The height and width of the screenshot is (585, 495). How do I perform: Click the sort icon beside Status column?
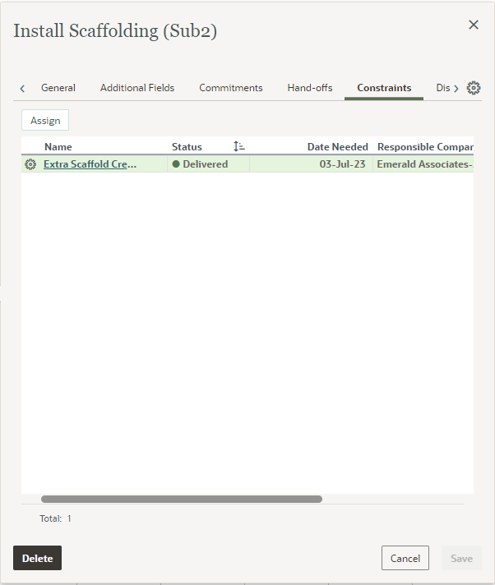238,146
